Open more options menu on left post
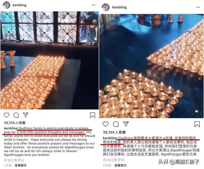The width and height of the screenshot is (204, 169). tap(93, 5)
